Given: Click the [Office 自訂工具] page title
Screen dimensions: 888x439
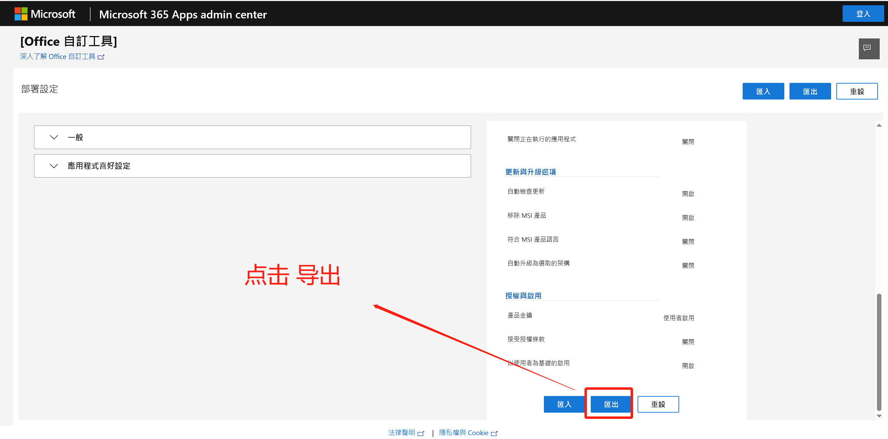Looking at the screenshot, I should [69, 41].
